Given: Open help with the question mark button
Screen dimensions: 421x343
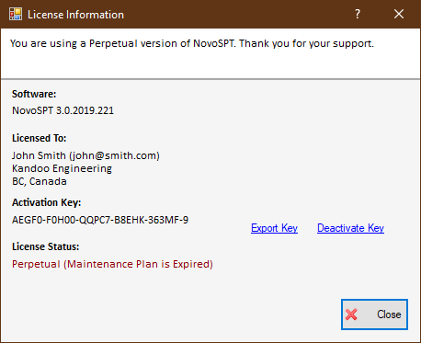Looking at the screenshot, I should pyautogui.click(x=358, y=14).
